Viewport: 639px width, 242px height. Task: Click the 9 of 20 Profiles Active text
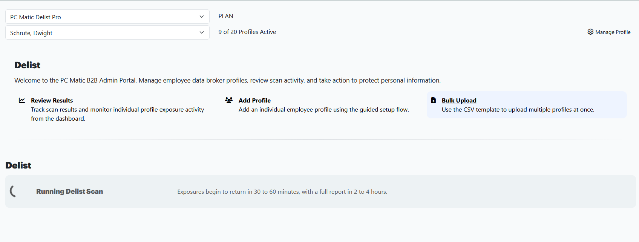(x=247, y=32)
